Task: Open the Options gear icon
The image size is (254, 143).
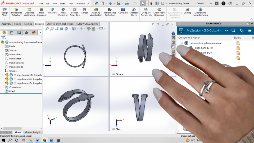Action: [162, 3]
